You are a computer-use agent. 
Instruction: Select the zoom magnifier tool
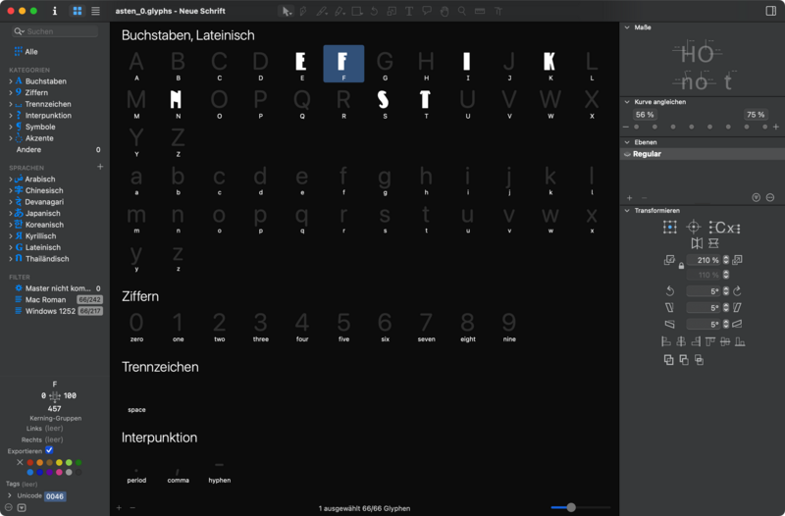point(462,11)
